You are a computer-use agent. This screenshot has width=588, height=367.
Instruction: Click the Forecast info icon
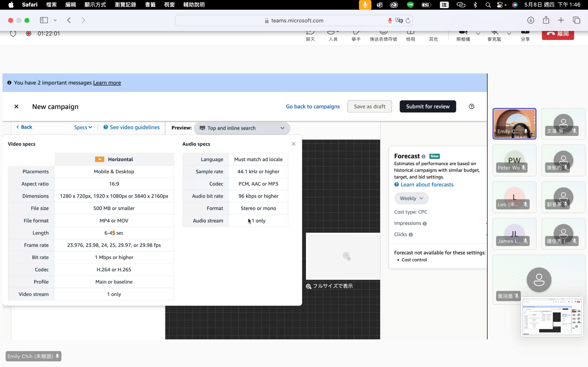click(x=423, y=156)
